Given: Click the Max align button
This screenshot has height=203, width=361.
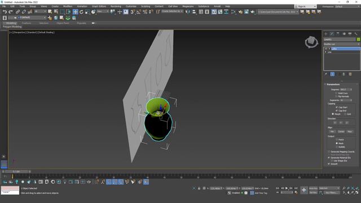Looking at the screenshot, I should [x=350, y=131].
